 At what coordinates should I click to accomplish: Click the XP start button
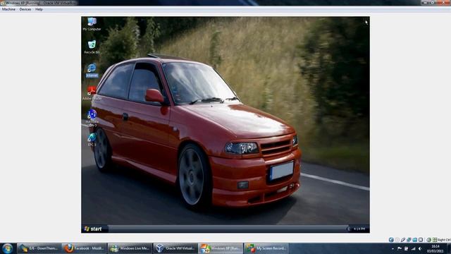click(94, 229)
